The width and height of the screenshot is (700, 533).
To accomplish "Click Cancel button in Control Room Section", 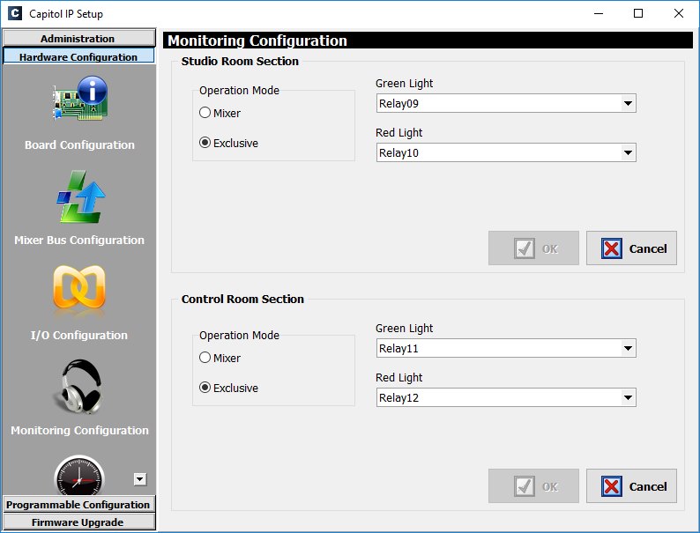I will 631,485.
